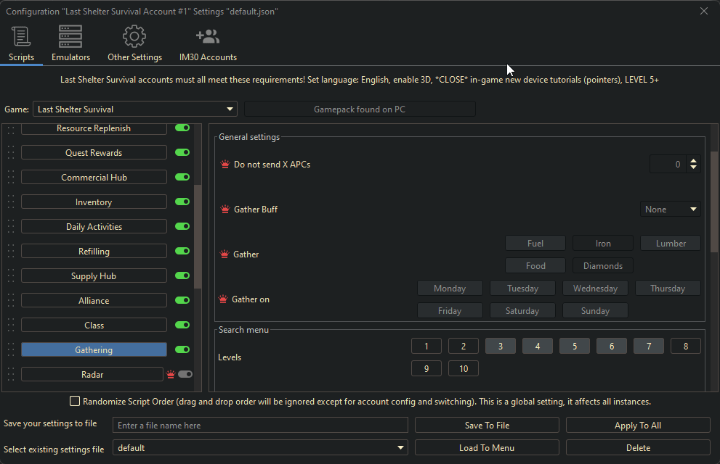Open the Gather Buff dropdown

point(671,210)
